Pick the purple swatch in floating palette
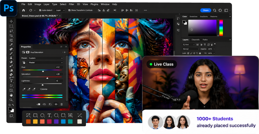The image size is (259, 134). [56, 122]
